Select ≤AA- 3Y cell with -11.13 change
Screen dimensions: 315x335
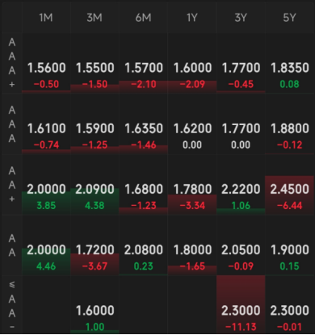pos(241,305)
